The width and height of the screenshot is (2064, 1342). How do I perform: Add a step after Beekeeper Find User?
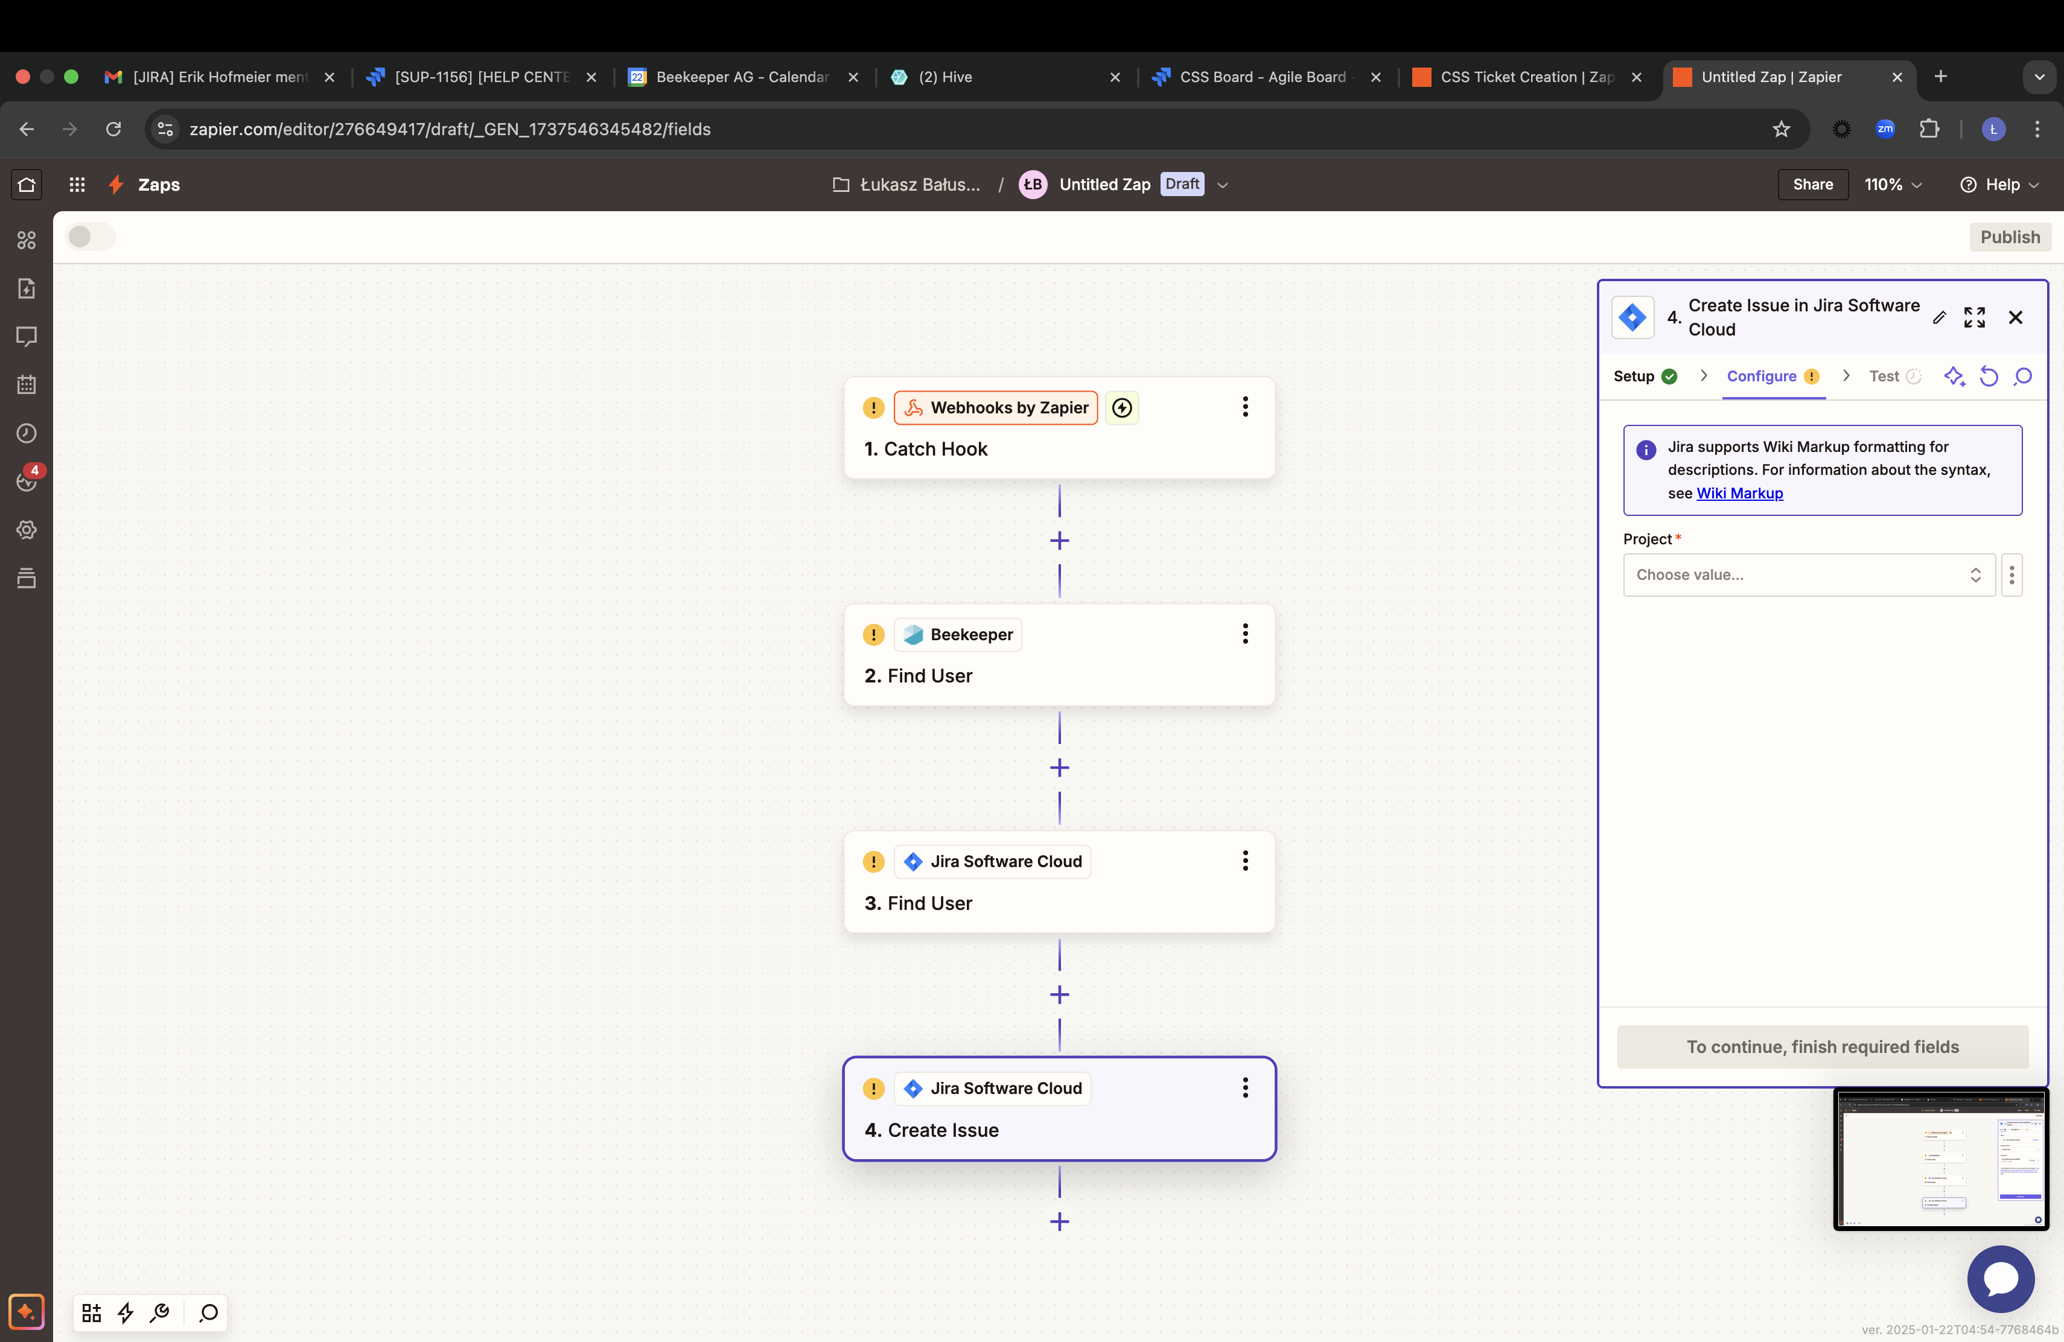point(1059,768)
